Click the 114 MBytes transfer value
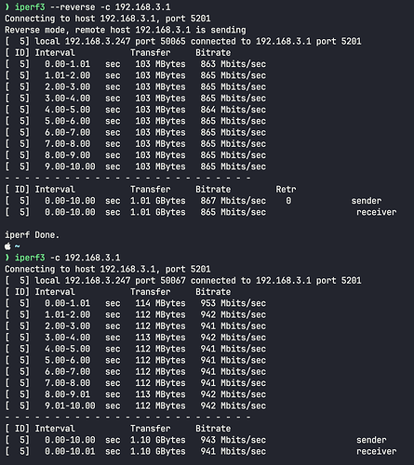This screenshot has width=414, height=465. click(x=160, y=303)
